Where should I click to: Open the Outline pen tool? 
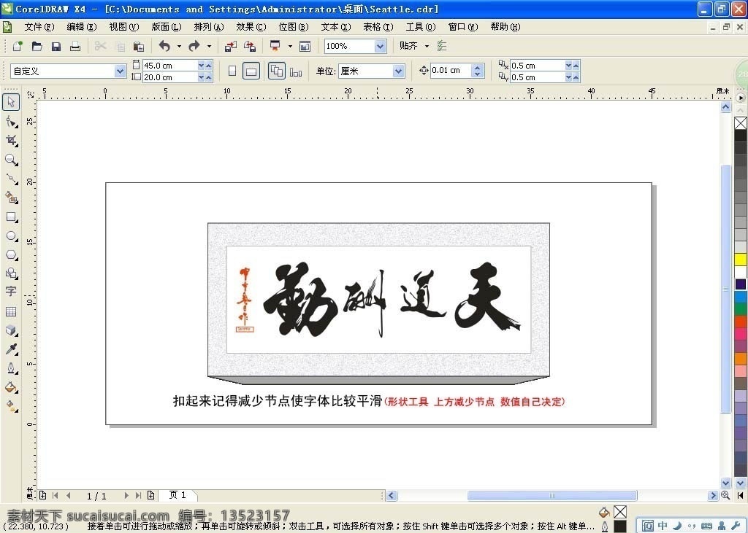(12, 368)
